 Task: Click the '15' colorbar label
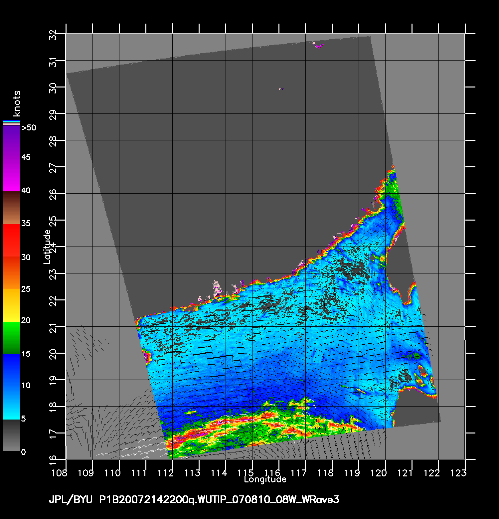(x=26, y=354)
